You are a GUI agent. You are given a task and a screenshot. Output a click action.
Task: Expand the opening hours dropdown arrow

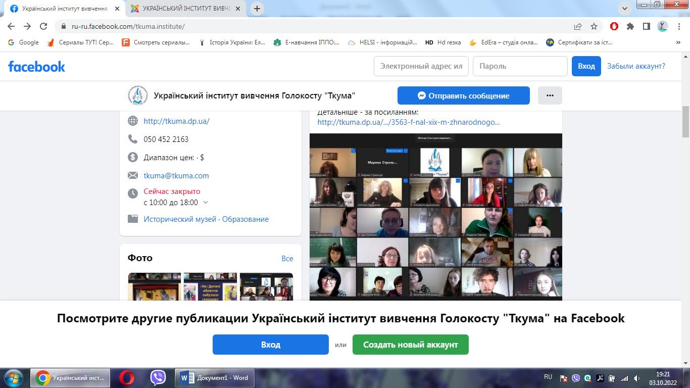[205, 203]
